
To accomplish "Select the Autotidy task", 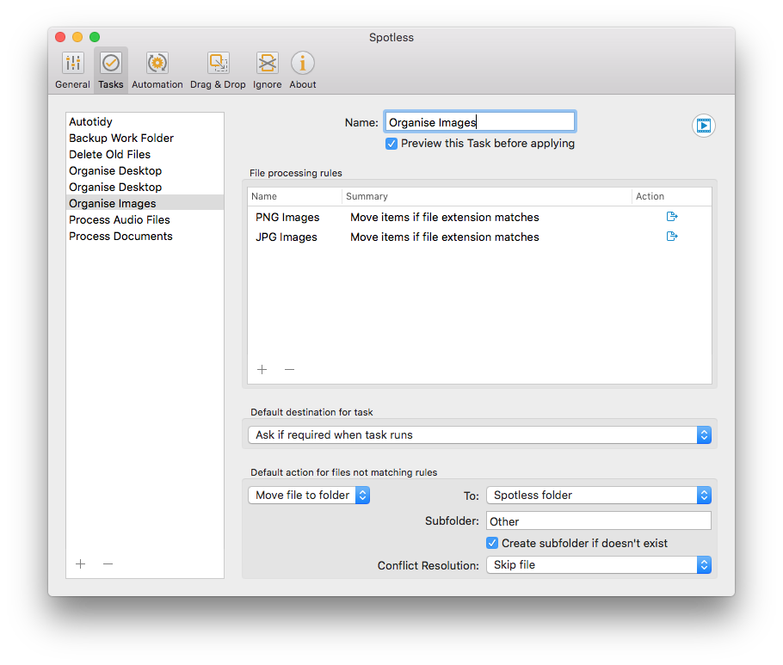I will (145, 122).
